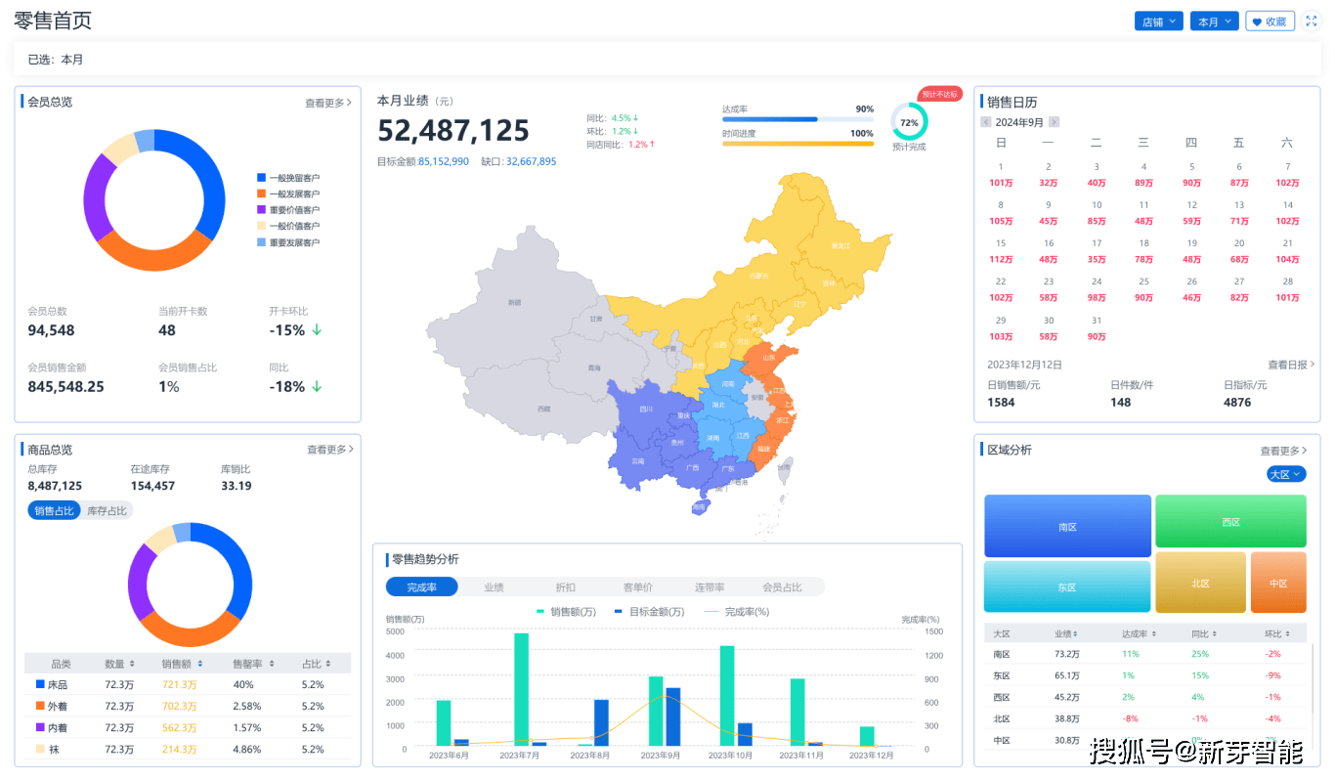
Task: Sort product table by 数量 column icon
Action: tap(132, 664)
